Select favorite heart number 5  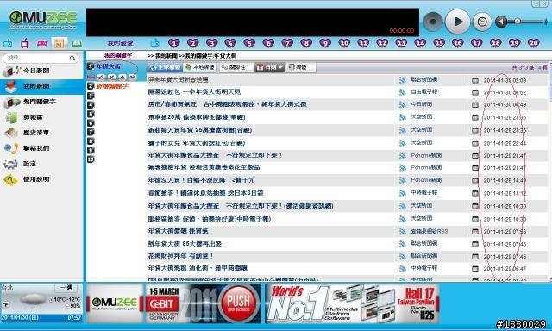249,43
